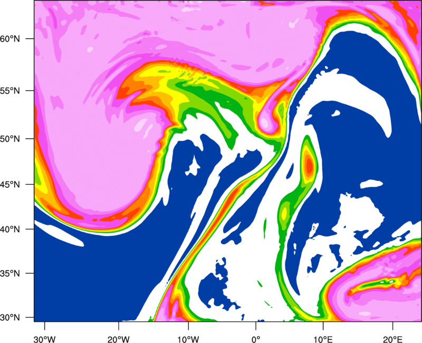Click the 50°N latitude label
Viewport: 422px width, 343px height.
point(10,139)
